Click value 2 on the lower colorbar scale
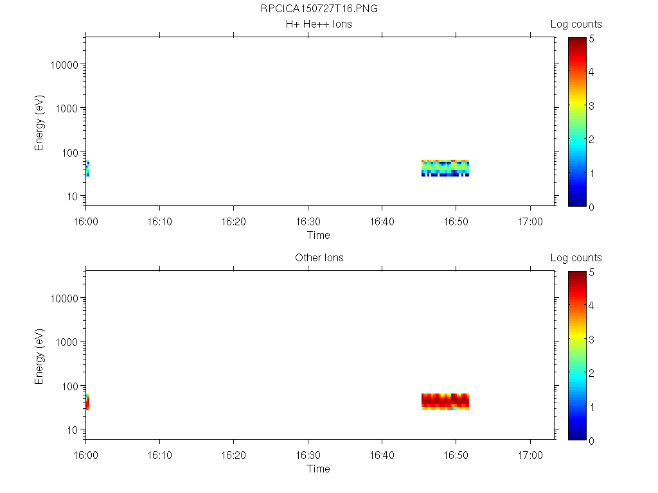Image resolution: width=658 pixels, height=493 pixels. (591, 373)
